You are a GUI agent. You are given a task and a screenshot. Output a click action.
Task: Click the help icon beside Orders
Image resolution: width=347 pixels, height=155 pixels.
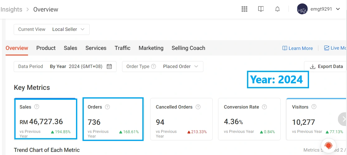107,107
